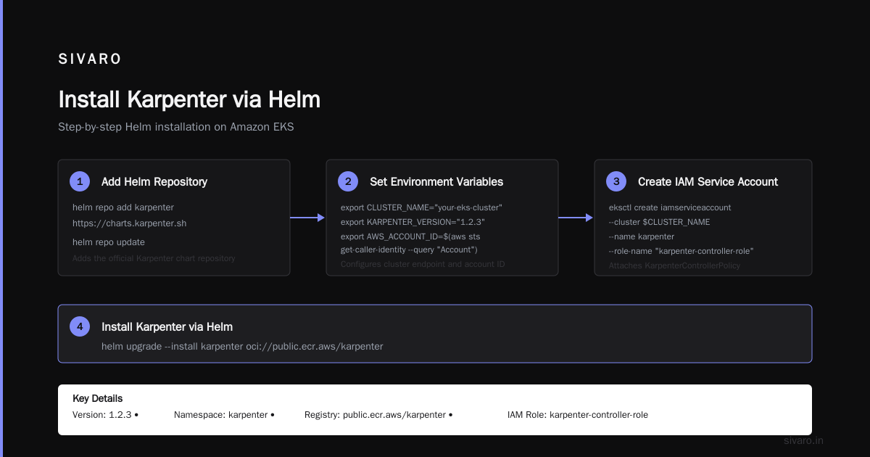Select the 'helm upgrade --install karpenter' command

(242, 347)
